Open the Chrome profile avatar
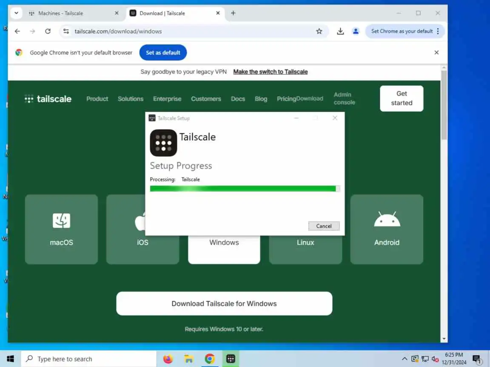 point(356,31)
